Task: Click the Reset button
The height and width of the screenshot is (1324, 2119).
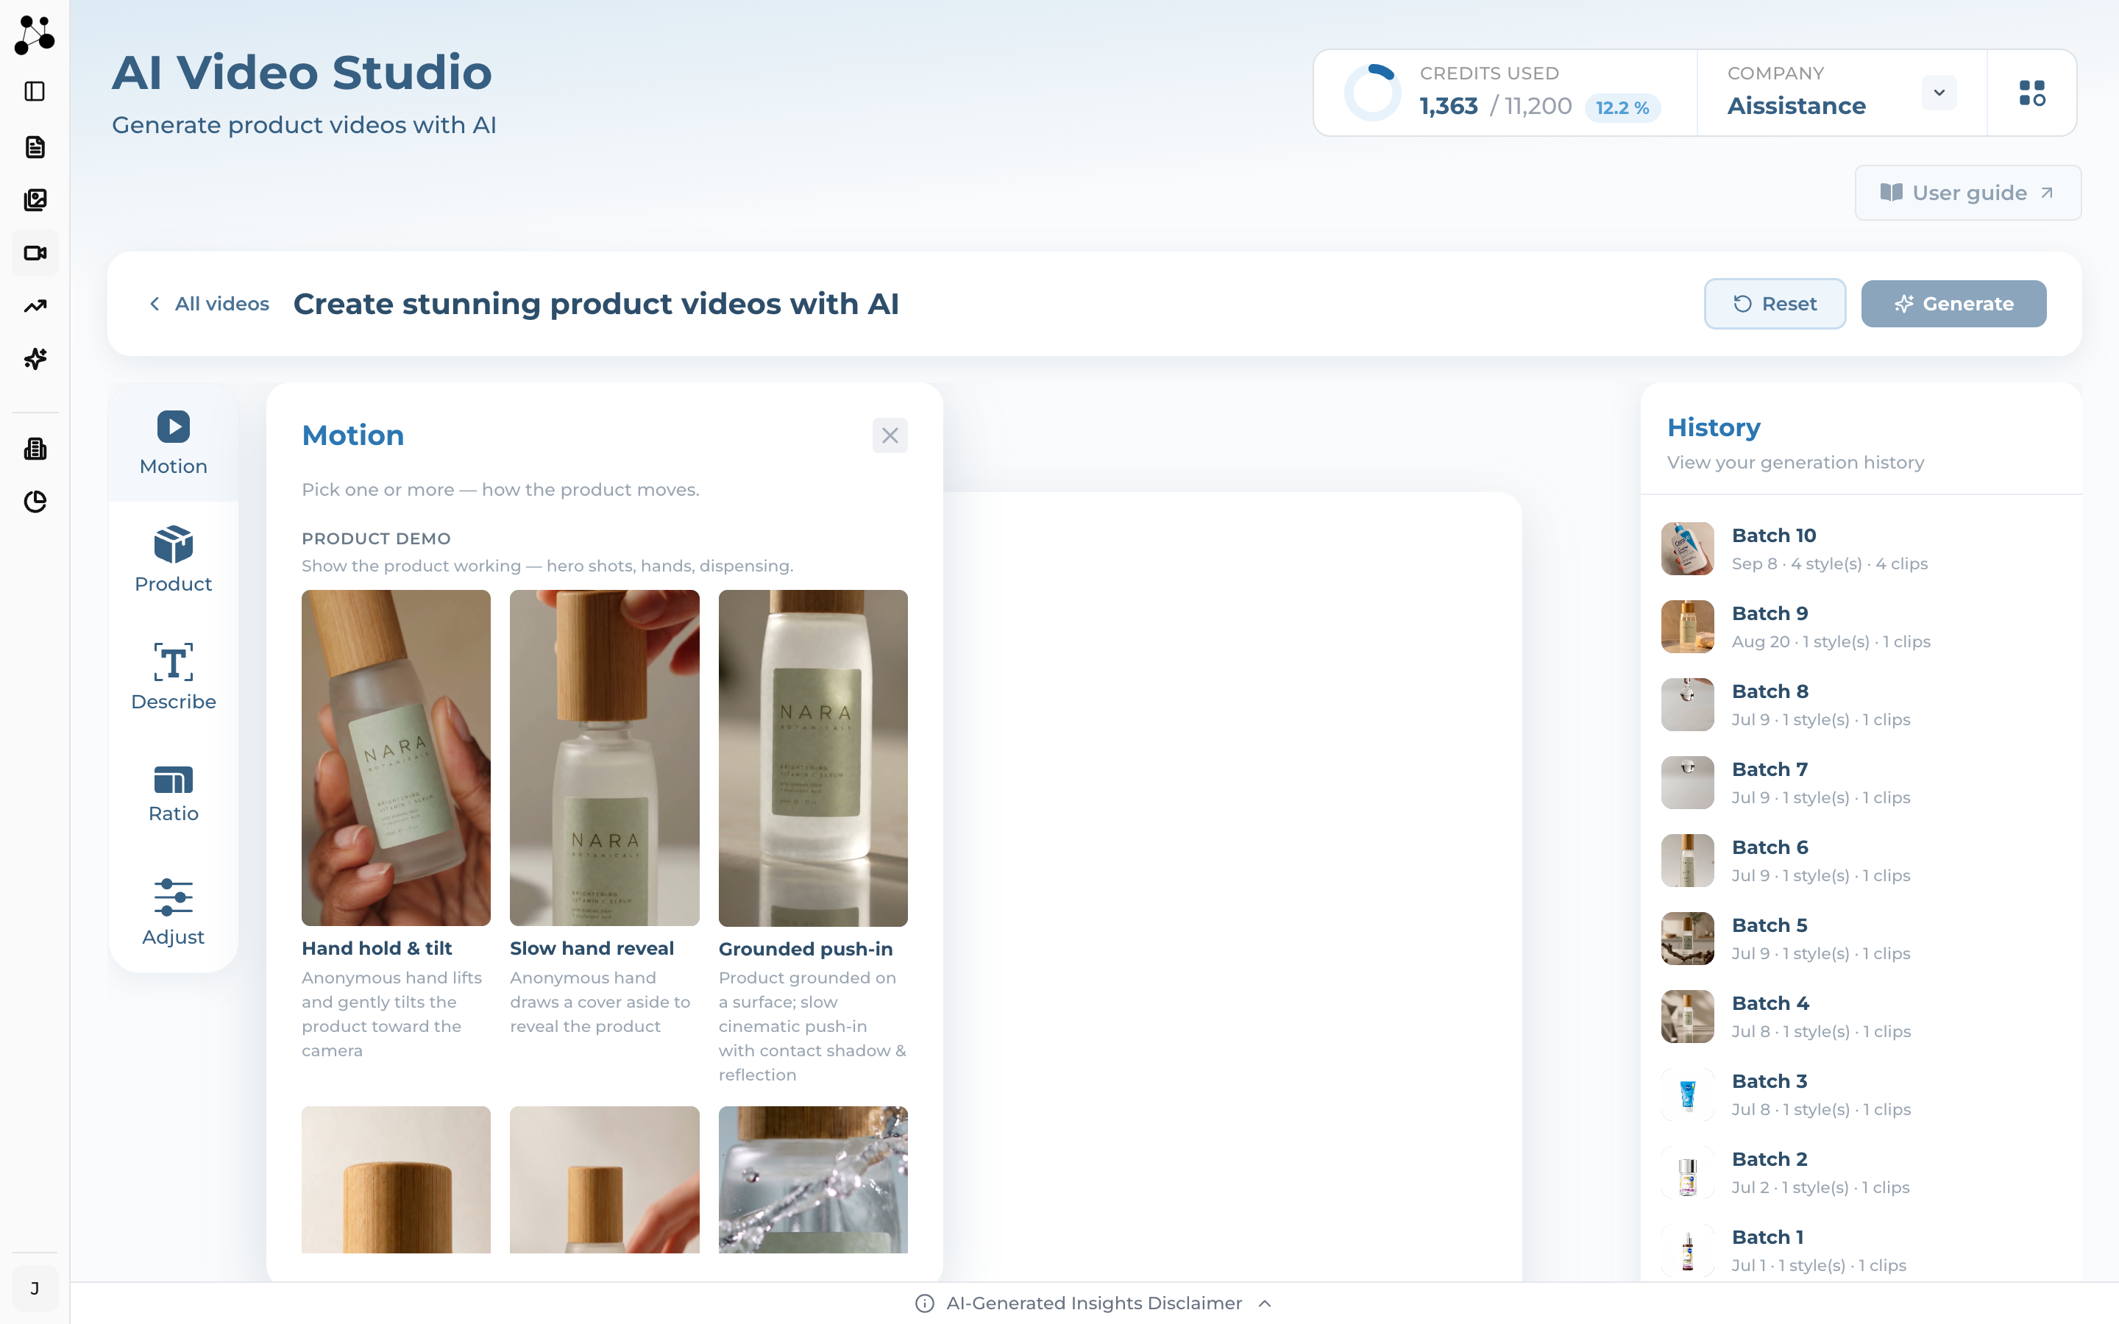Action: pos(1775,304)
